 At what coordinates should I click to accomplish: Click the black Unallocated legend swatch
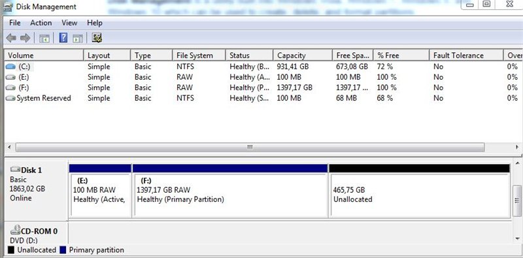pyautogui.click(x=11, y=250)
